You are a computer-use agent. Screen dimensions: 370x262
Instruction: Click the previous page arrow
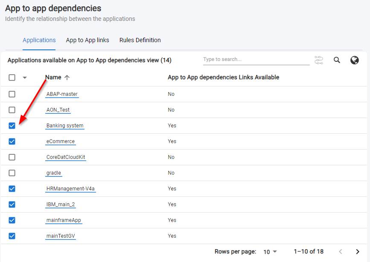pyautogui.click(x=340, y=252)
